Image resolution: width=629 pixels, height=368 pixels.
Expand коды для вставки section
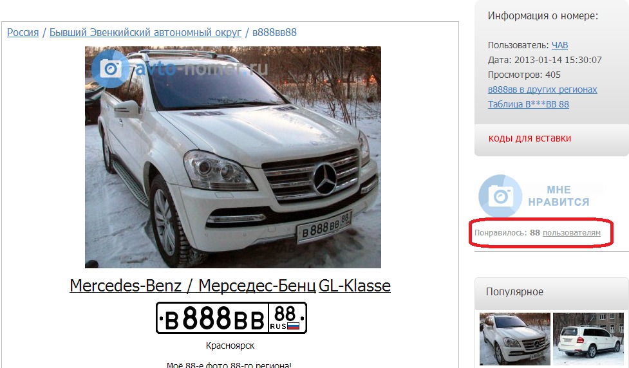(x=529, y=138)
